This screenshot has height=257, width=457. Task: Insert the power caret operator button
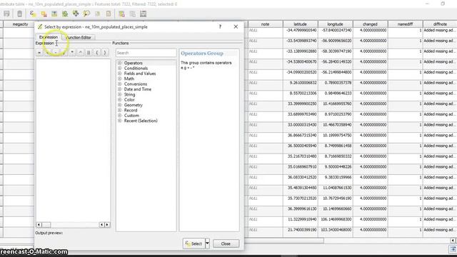click(x=80, y=53)
